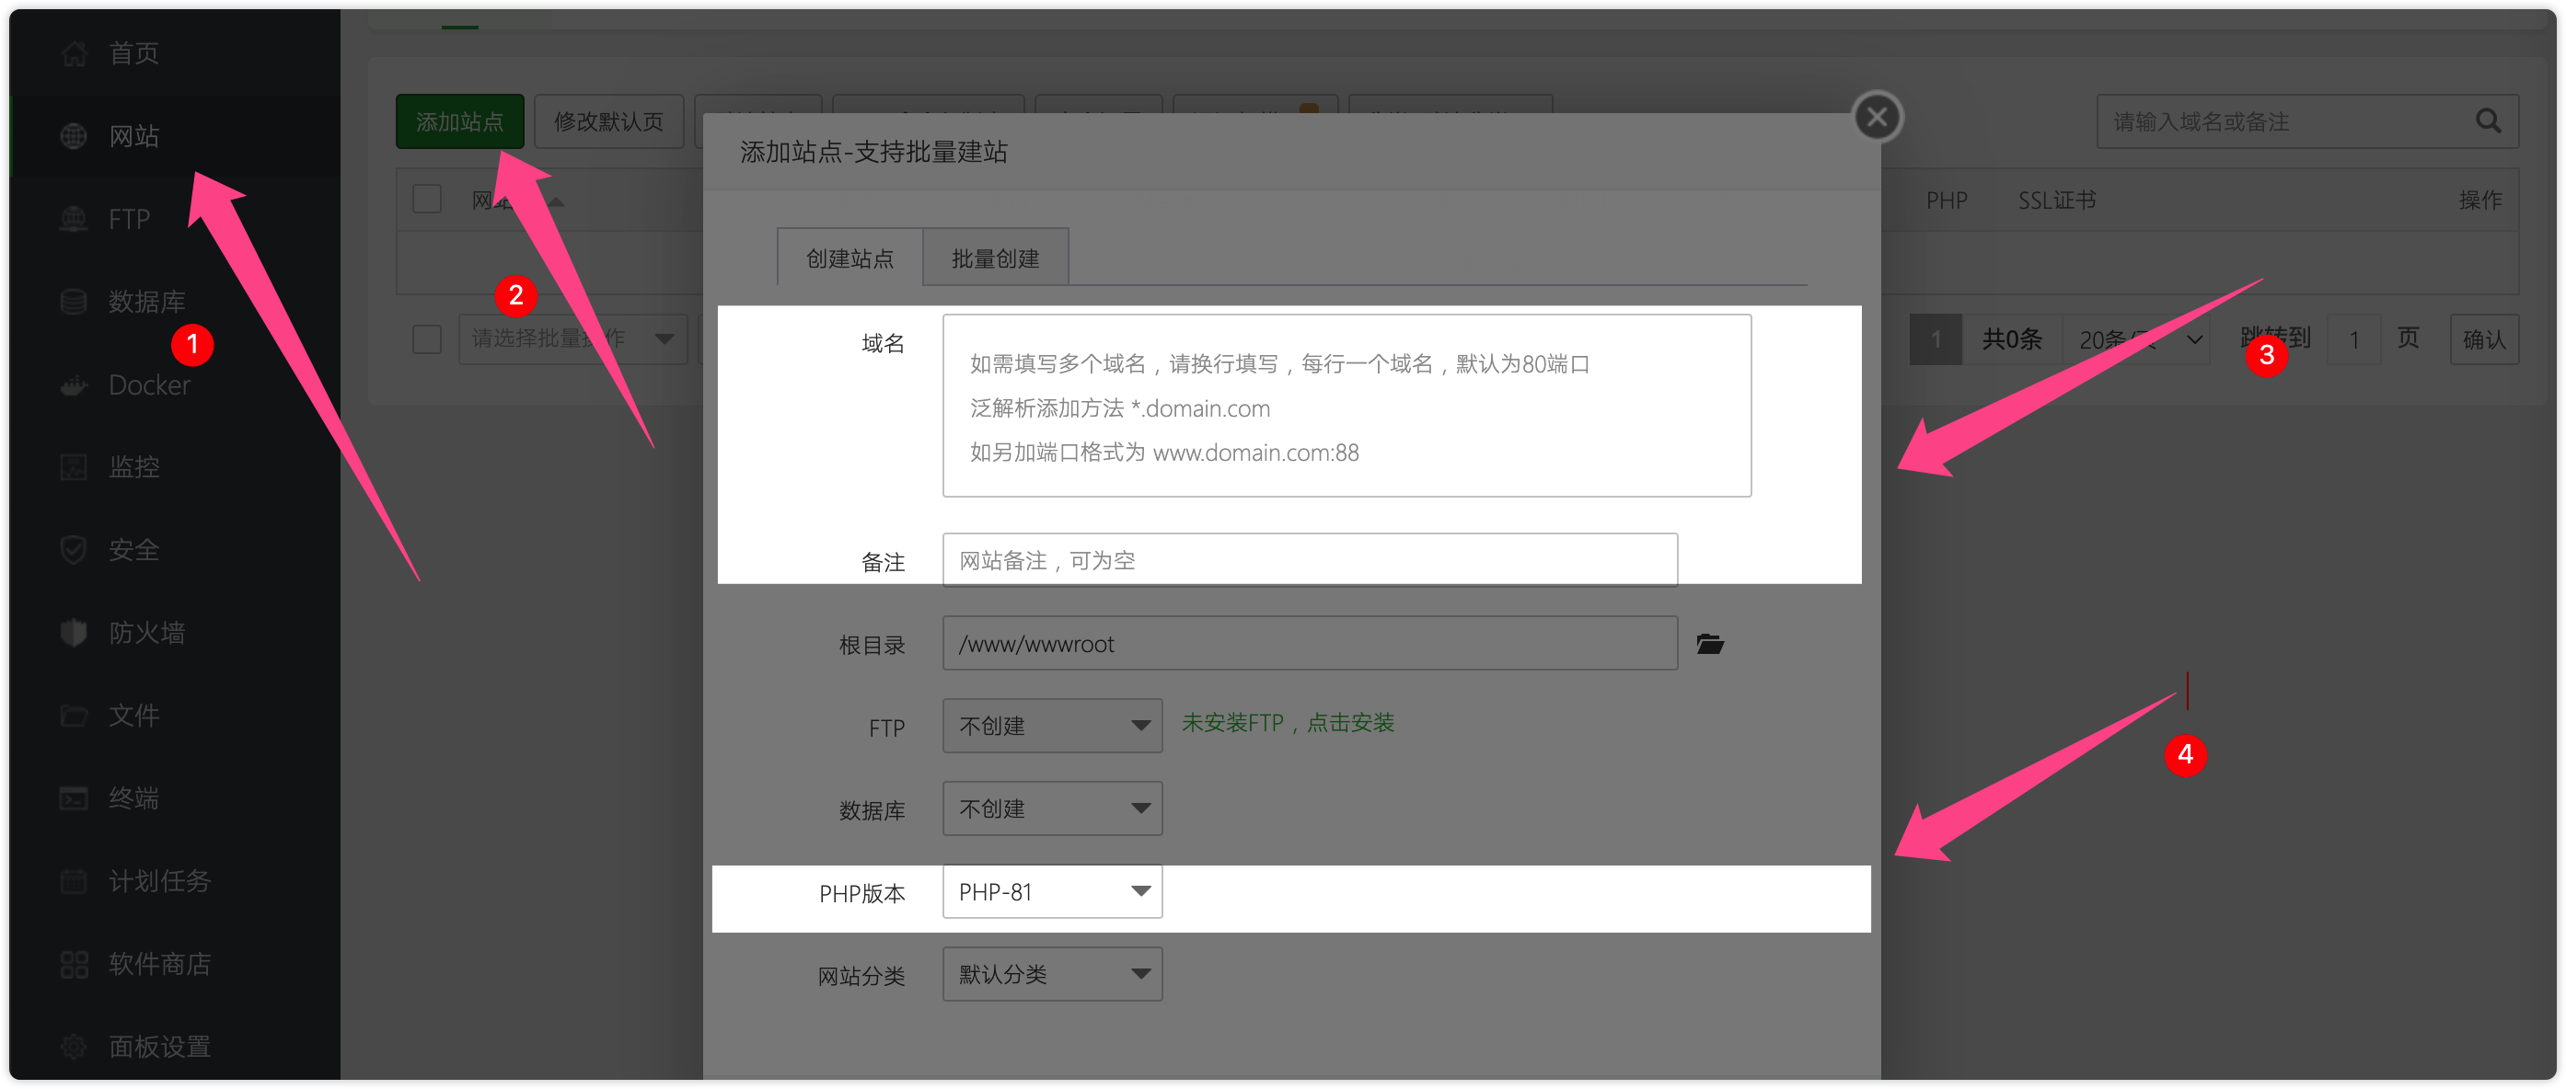Click the 修改默认页 button
Image resolution: width=2566 pixels, height=1089 pixels.
pos(606,120)
